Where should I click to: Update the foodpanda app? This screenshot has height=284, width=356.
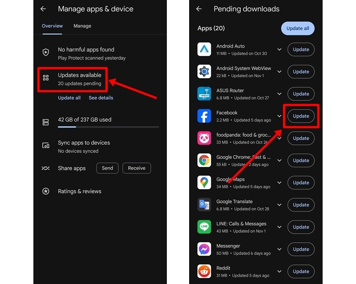point(301,138)
